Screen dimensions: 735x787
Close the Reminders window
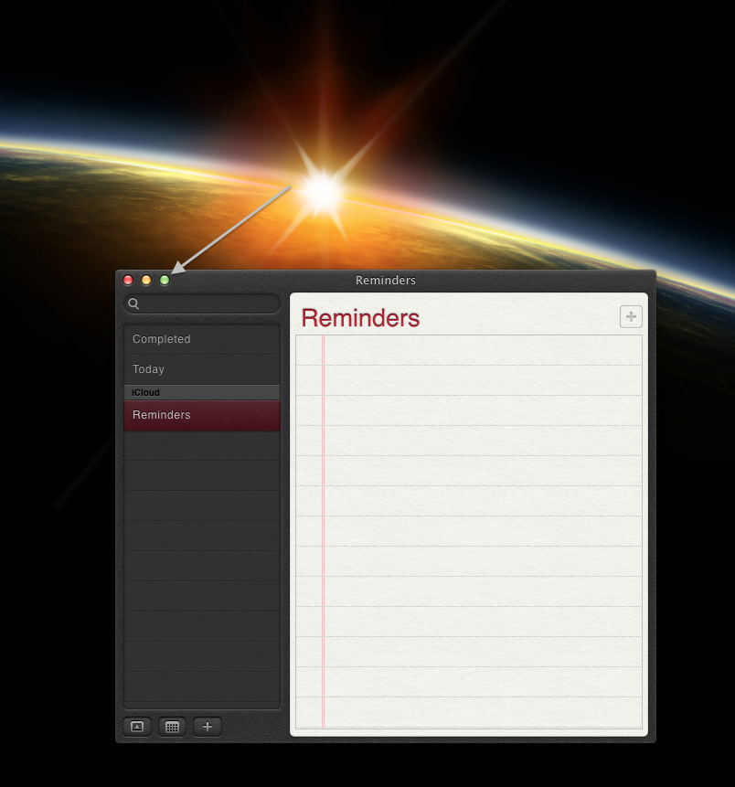128,280
